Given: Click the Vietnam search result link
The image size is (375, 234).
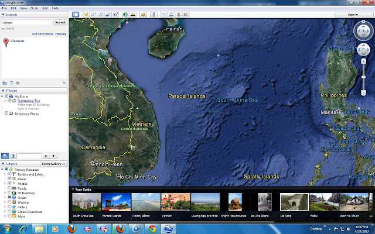Looking at the screenshot, I should tap(17, 41).
